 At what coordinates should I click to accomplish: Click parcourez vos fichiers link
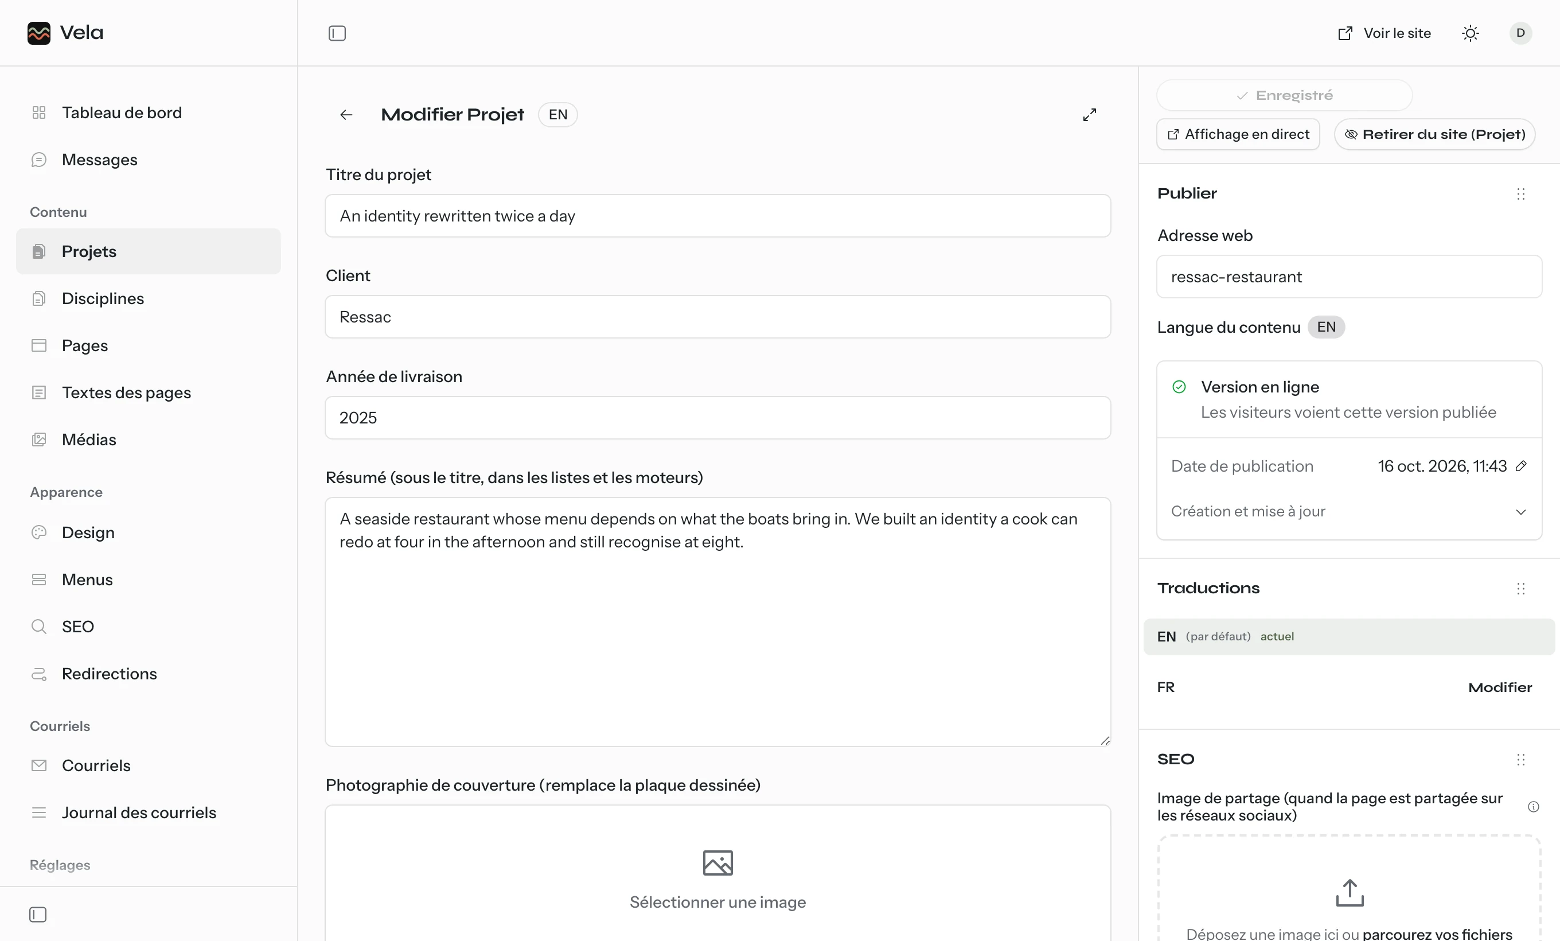[x=1437, y=934]
